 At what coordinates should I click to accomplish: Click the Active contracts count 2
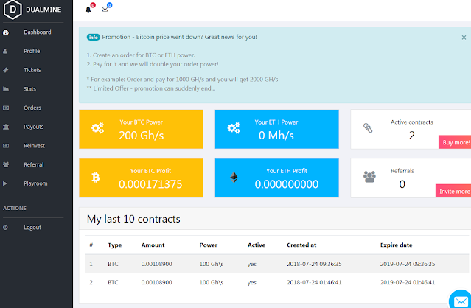click(x=411, y=136)
